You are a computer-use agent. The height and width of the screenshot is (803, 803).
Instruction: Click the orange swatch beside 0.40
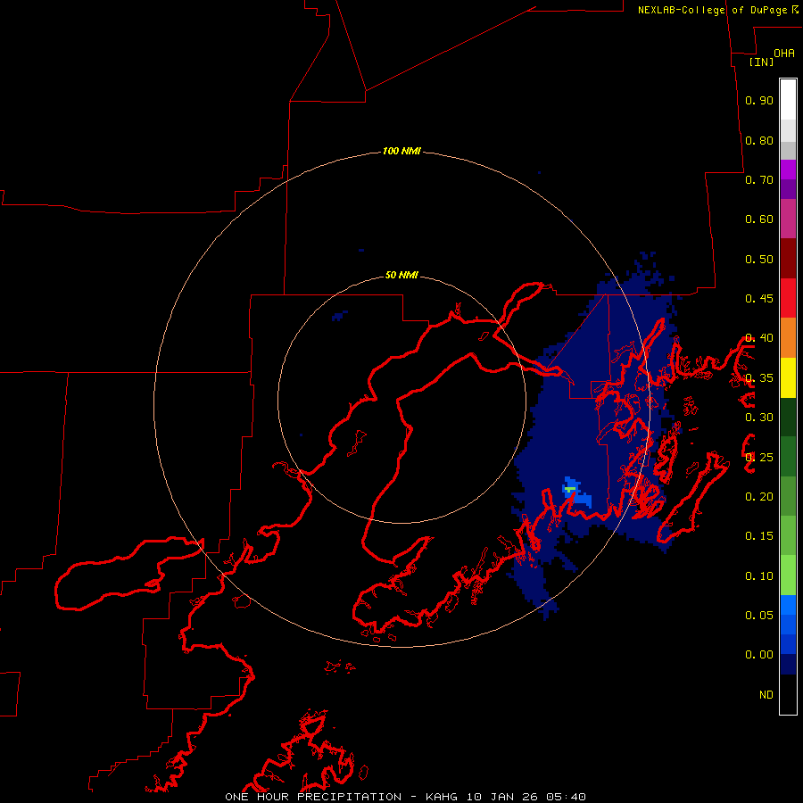coord(788,337)
